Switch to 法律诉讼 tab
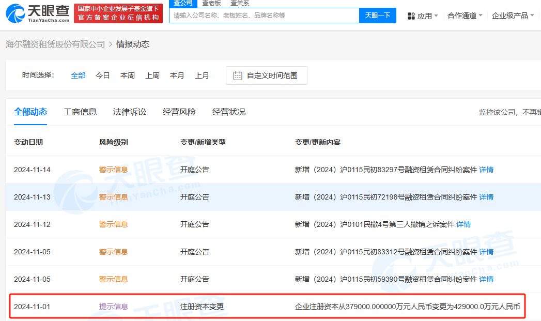The width and height of the screenshot is (541, 321). [130, 112]
